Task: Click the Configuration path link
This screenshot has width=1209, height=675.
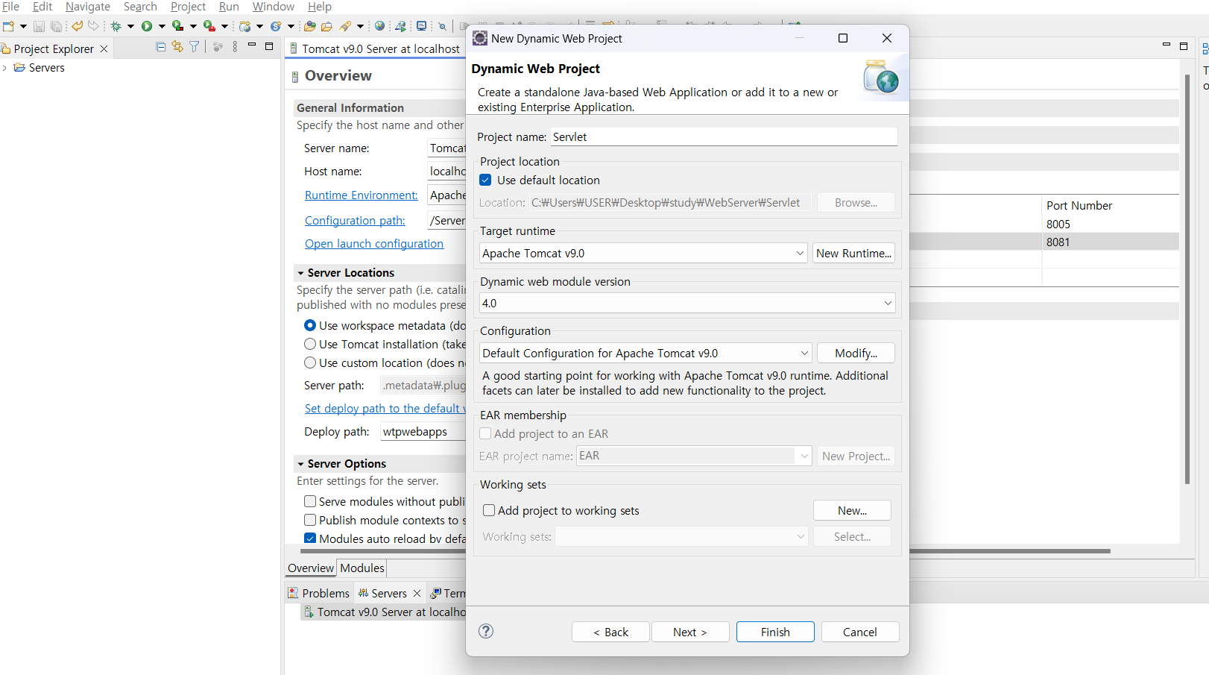Action: coord(355,221)
